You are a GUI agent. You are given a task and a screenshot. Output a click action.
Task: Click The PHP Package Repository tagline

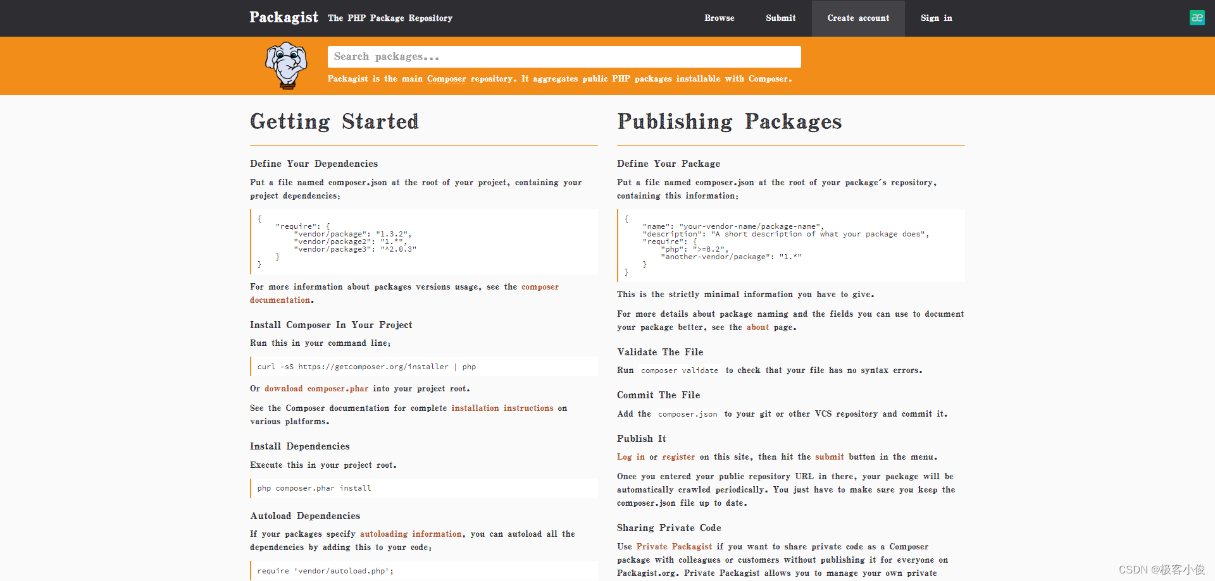390,18
